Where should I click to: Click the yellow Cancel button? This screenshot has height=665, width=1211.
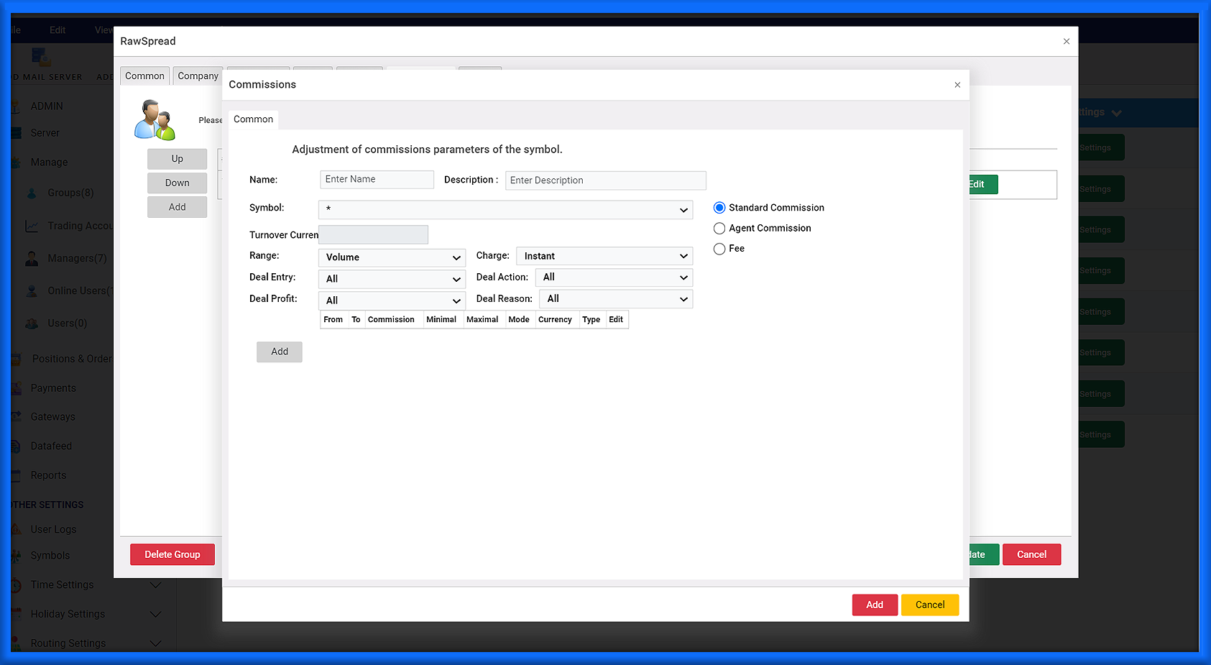tap(929, 605)
